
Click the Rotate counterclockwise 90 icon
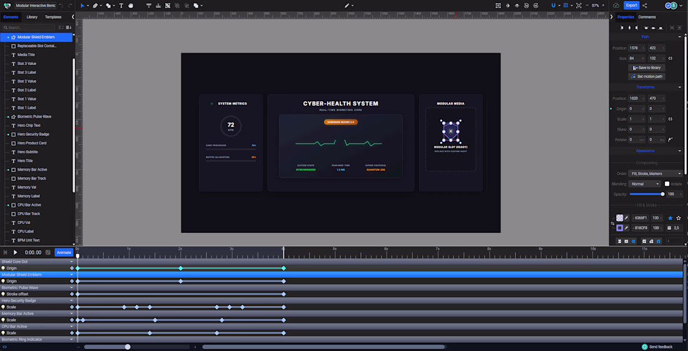(527, 6)
